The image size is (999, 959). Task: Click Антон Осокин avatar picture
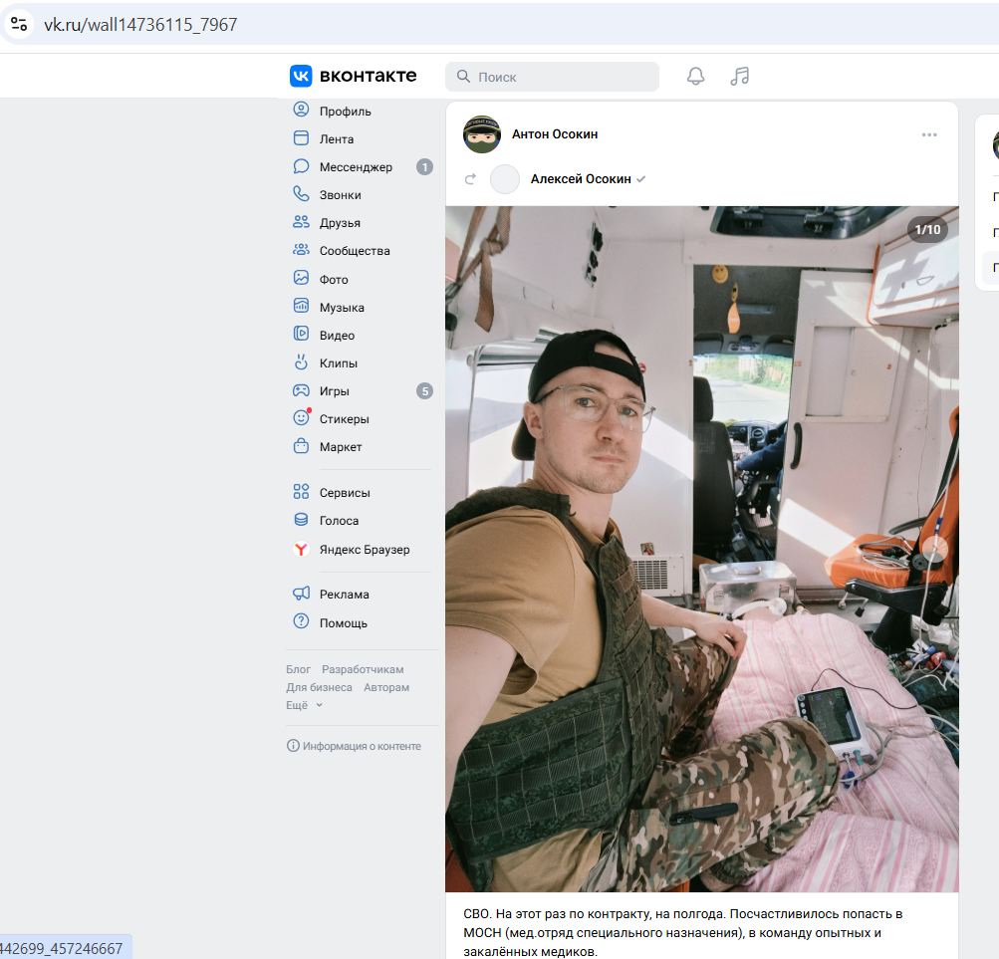pyautogui.click(x=482, y=133)
